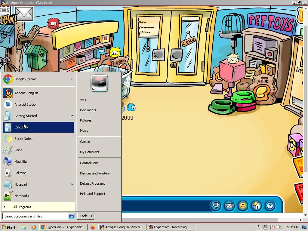
Task: Open Windows Explorer from taskbar
Action: pyautogui.click(x=24, y=227)
